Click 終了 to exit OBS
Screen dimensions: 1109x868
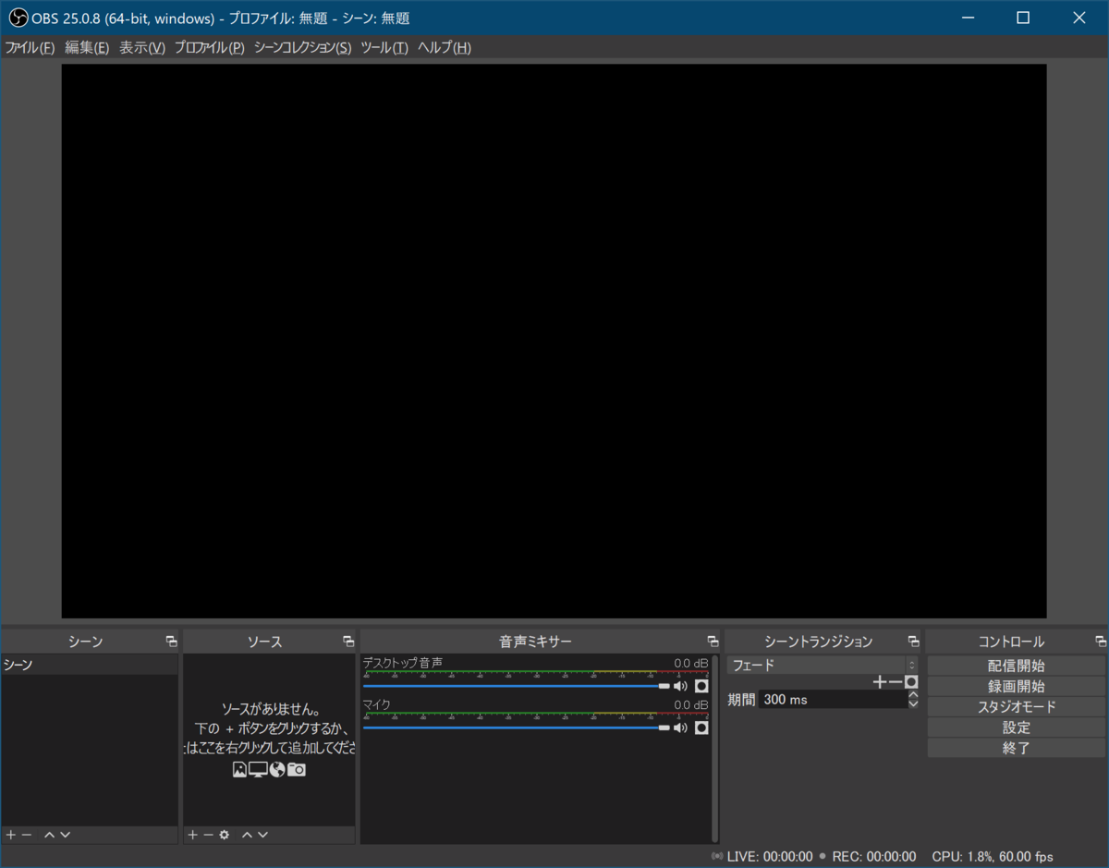(x=1016, y=748)
